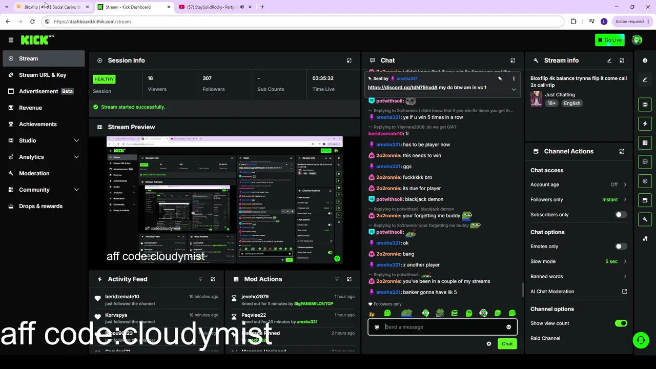Screen dimensions: 656x369
Task: Open a new browser tab
Action: coord(262,7)
